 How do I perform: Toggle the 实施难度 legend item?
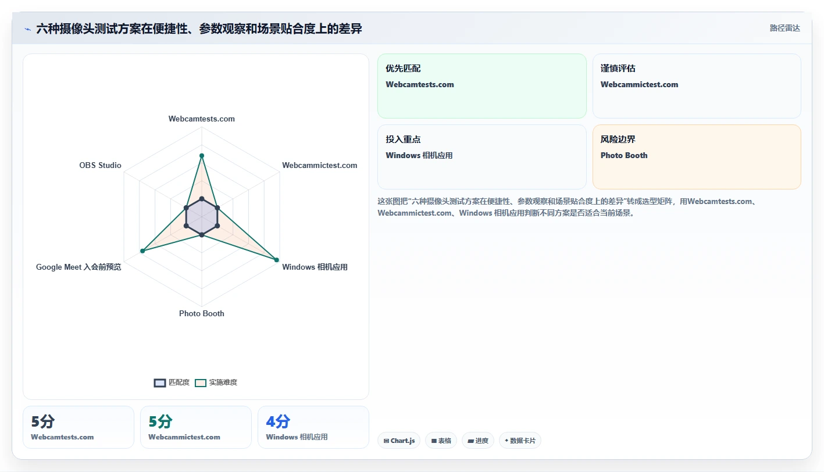pyautogui.click(x=216, y=382)
